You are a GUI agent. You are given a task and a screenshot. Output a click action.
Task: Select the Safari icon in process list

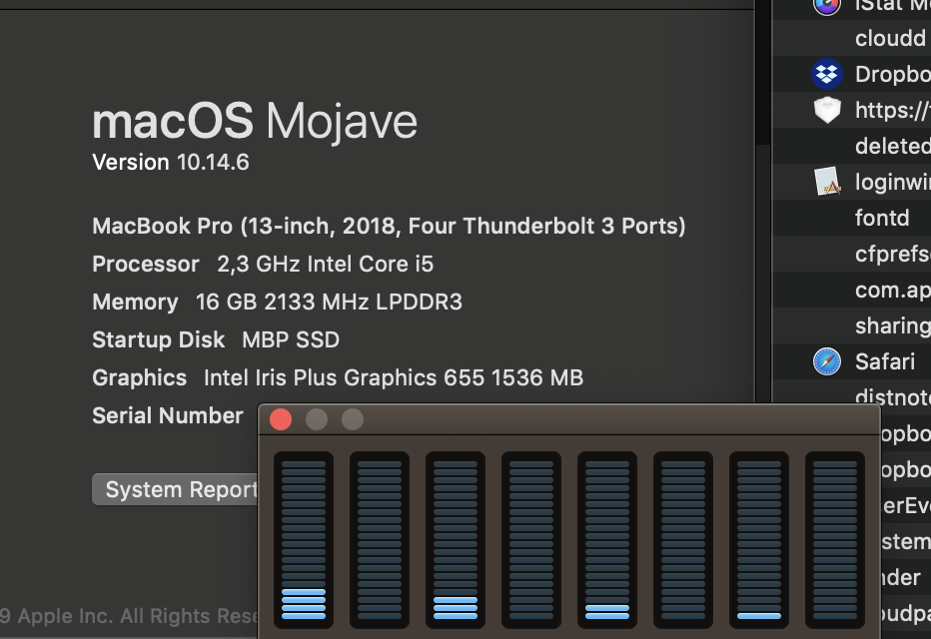point(826,361)
